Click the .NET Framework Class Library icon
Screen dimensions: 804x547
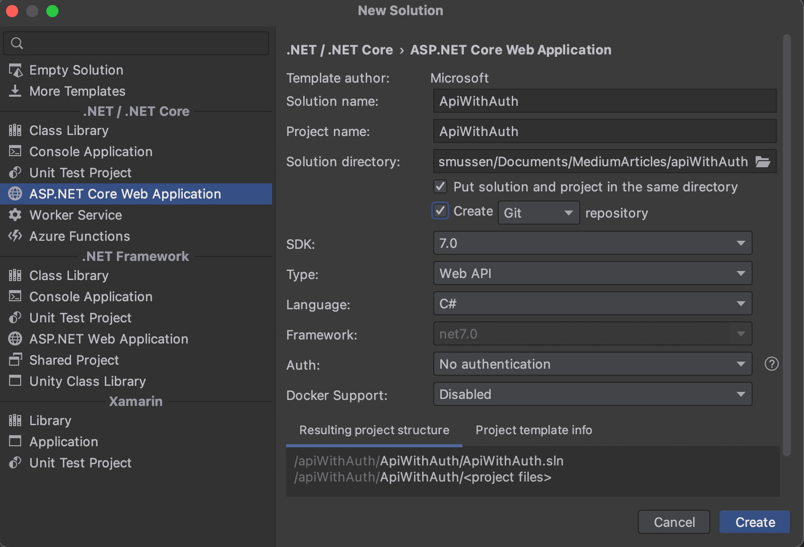click(16, 276)
